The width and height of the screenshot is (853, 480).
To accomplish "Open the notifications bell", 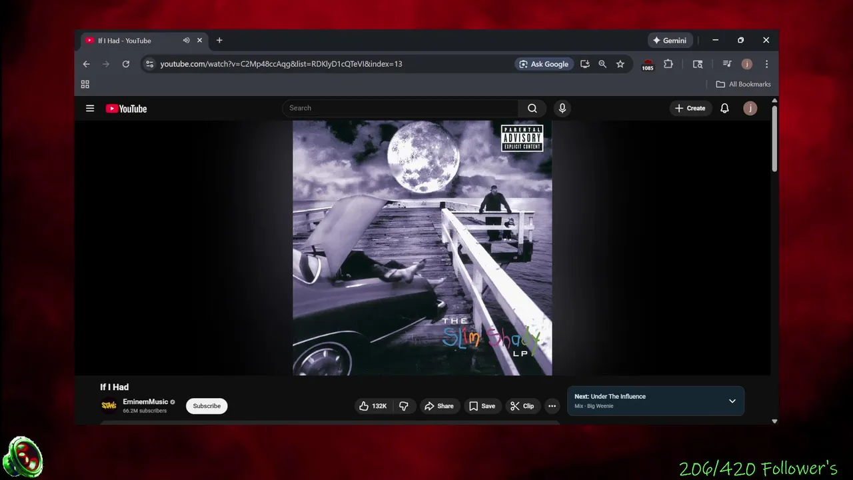I will click(x=724, y=108).
